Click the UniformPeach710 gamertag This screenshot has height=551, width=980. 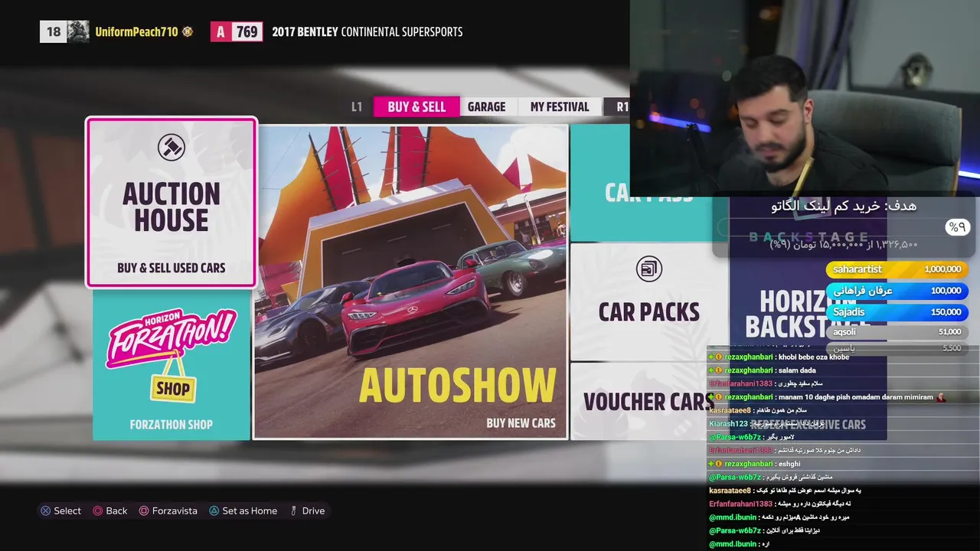point(136,32)
